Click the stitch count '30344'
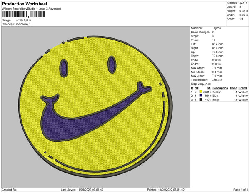Viewport: 250px width, 193px height. click(x=207, y=92)
